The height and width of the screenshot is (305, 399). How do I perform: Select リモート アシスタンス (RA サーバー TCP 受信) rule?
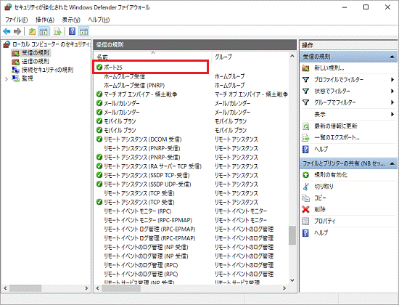152,166
